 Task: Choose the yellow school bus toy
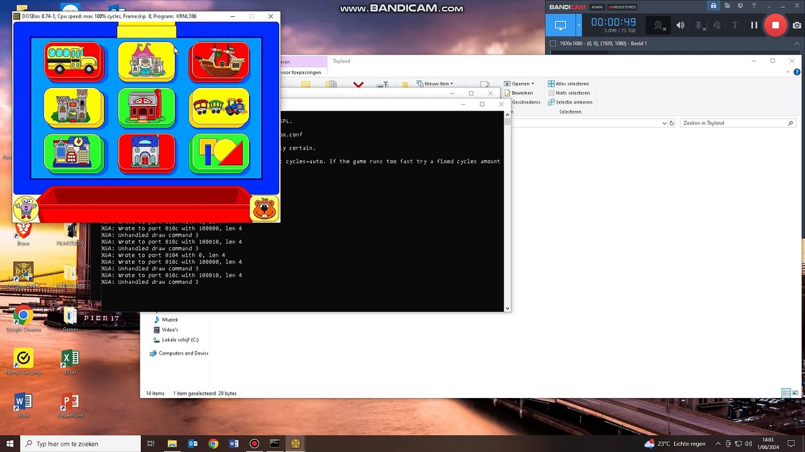click(x=74, y=61)
